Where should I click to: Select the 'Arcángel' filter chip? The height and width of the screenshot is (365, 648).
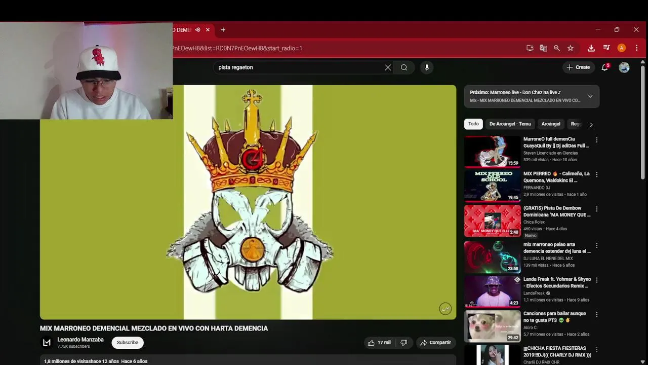coord(551,124)
